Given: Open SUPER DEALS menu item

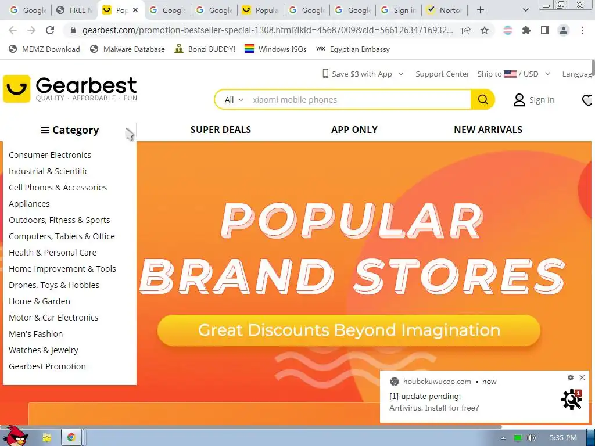Looking at the screenshot, I should 220,130.
